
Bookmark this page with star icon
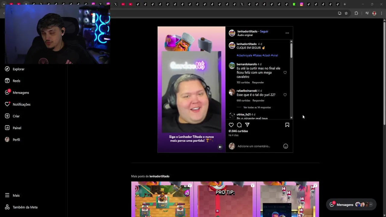[346, 13]
